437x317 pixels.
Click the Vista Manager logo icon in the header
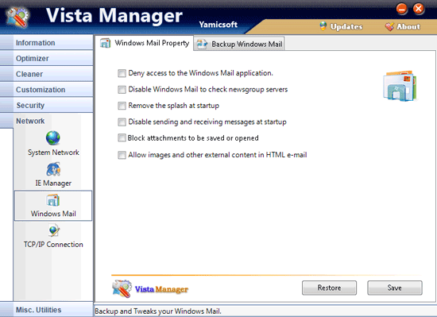(x=17, y=17)
